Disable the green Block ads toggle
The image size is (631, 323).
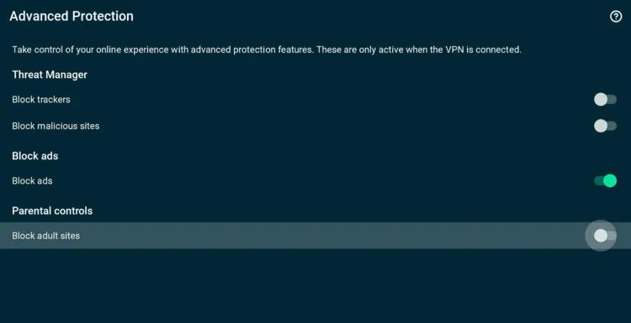(x=605, y=181)
